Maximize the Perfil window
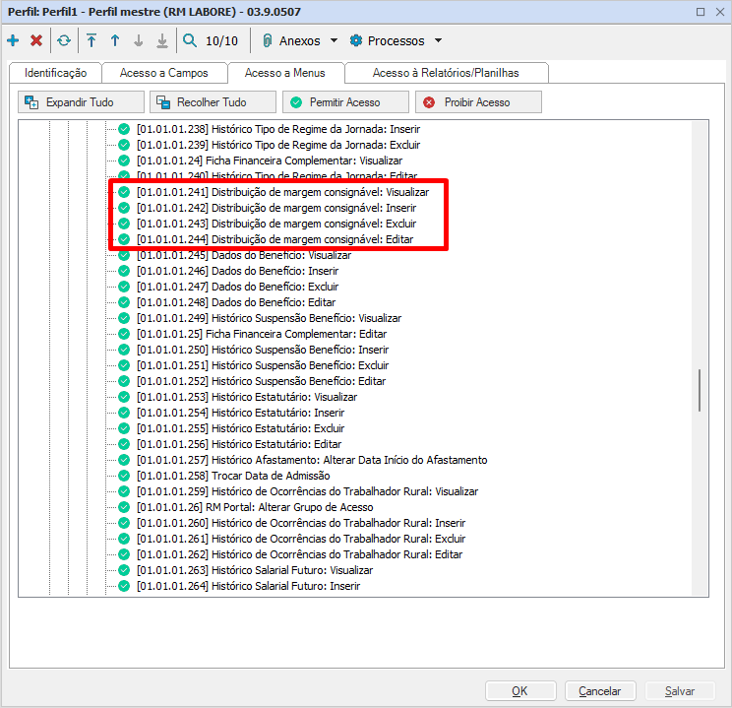The width and height of the screenshot is (732, 708). point(701,12)
